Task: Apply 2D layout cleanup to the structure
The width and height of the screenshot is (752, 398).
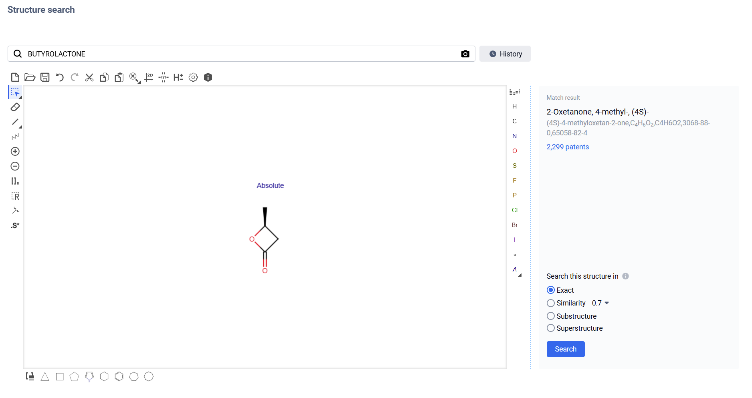Action: [149, 77]
